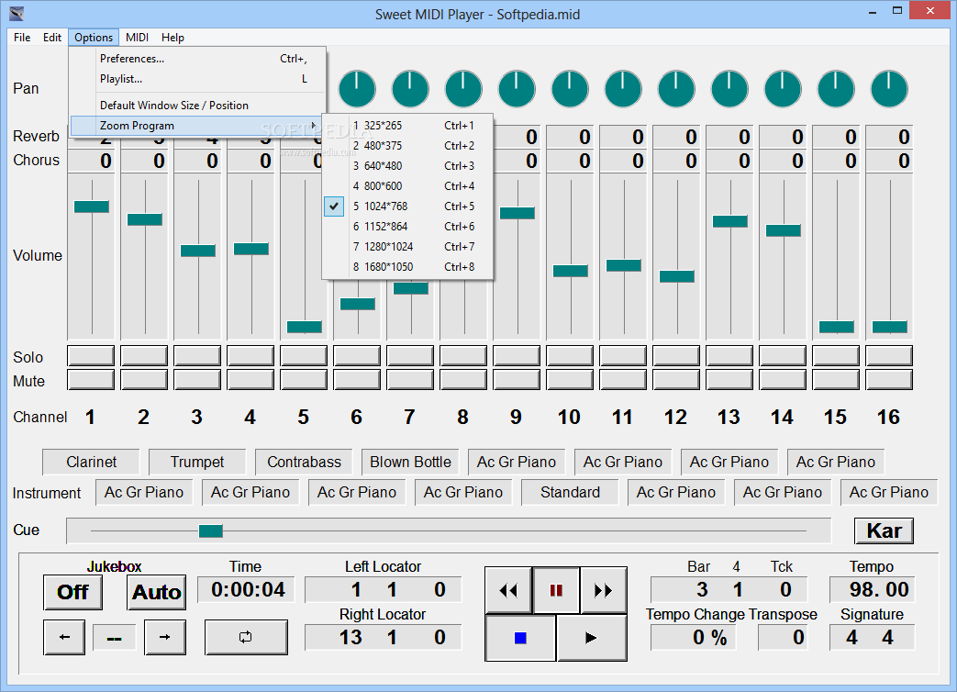Click the Right Locator bar value 13
This screenshot has width=957, height=692.
click(351, 637)
